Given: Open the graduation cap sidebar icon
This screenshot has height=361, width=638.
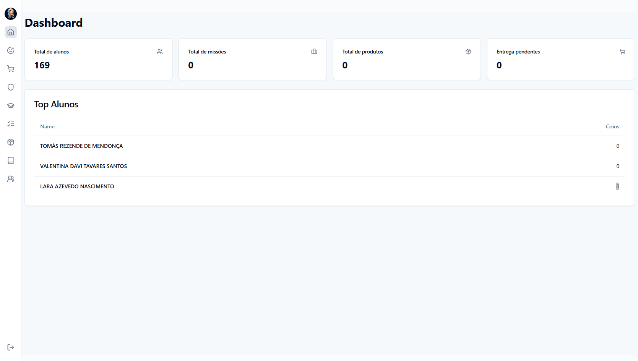Looking at the screenshot, I should [11, 105].
